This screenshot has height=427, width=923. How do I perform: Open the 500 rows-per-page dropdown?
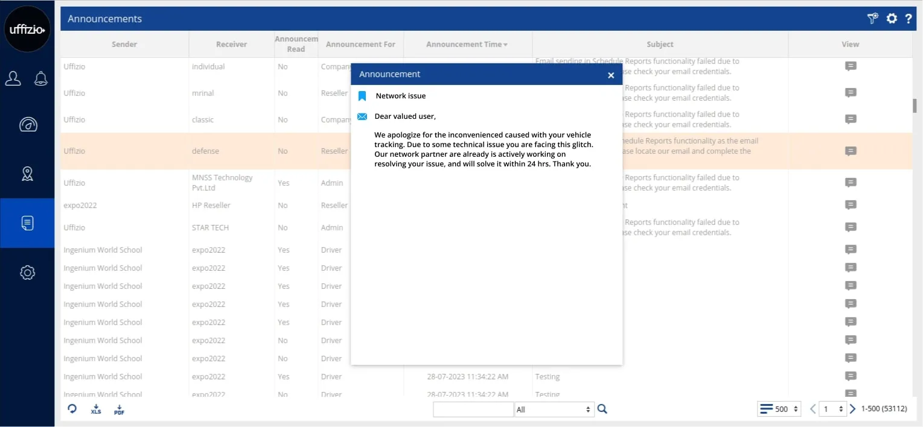pos(779,409)
